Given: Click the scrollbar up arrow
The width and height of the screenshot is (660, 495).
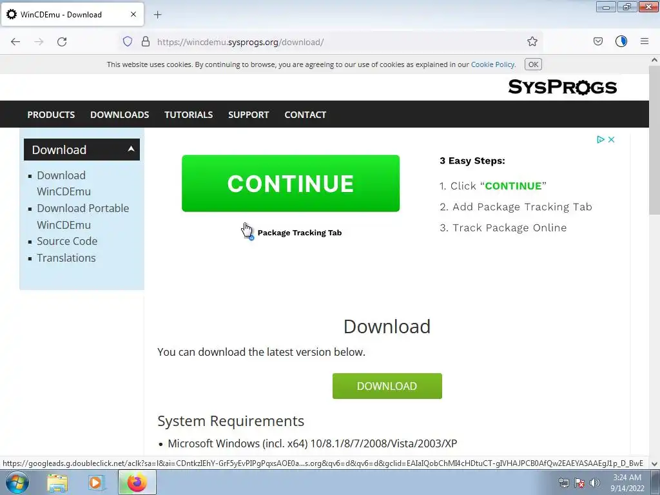Looking at the screenshot, I should click(x=655, y=60).
